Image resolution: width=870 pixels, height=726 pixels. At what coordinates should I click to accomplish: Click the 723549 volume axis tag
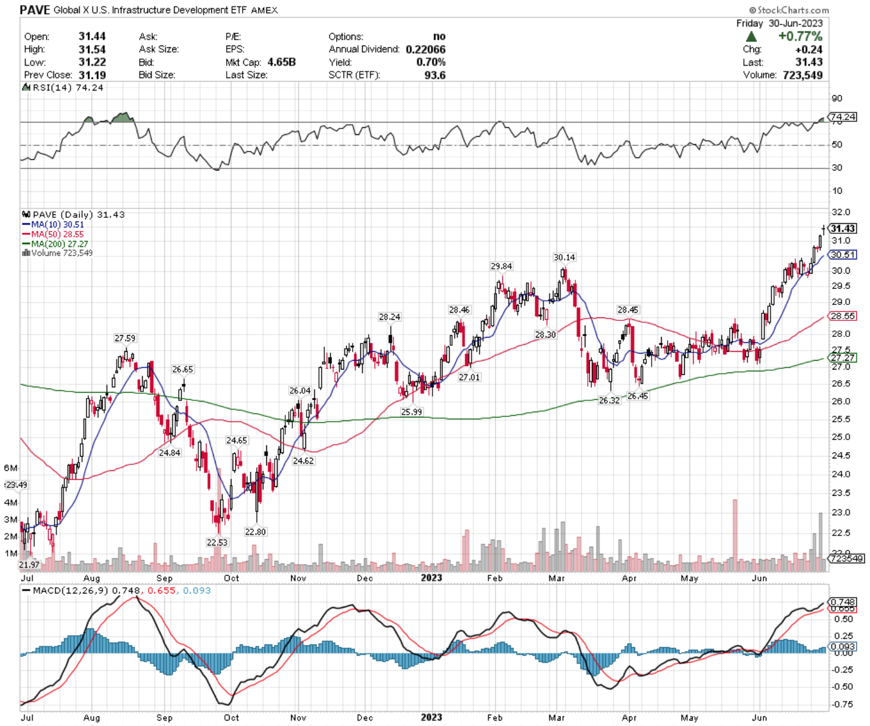tap(846, 558)
